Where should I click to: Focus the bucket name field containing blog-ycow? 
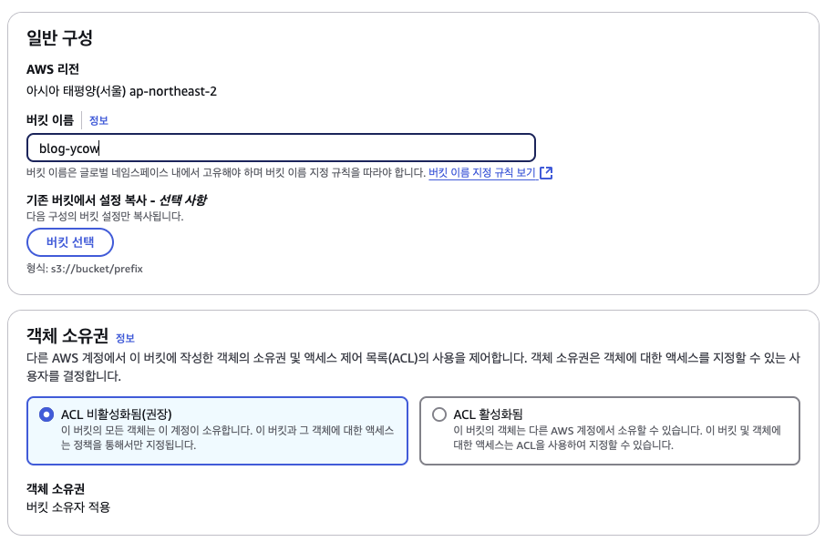281,148
